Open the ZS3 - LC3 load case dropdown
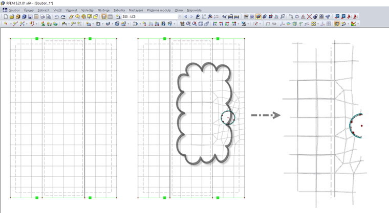 pos(180,16)
